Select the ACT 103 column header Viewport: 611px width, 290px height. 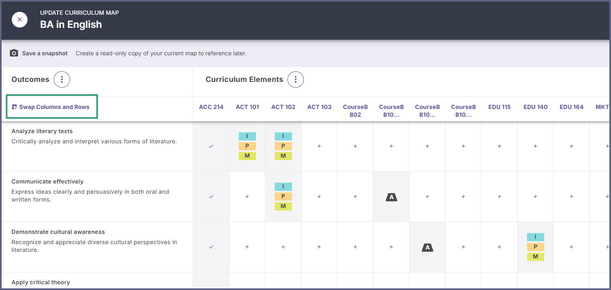[x=319, y=107]
